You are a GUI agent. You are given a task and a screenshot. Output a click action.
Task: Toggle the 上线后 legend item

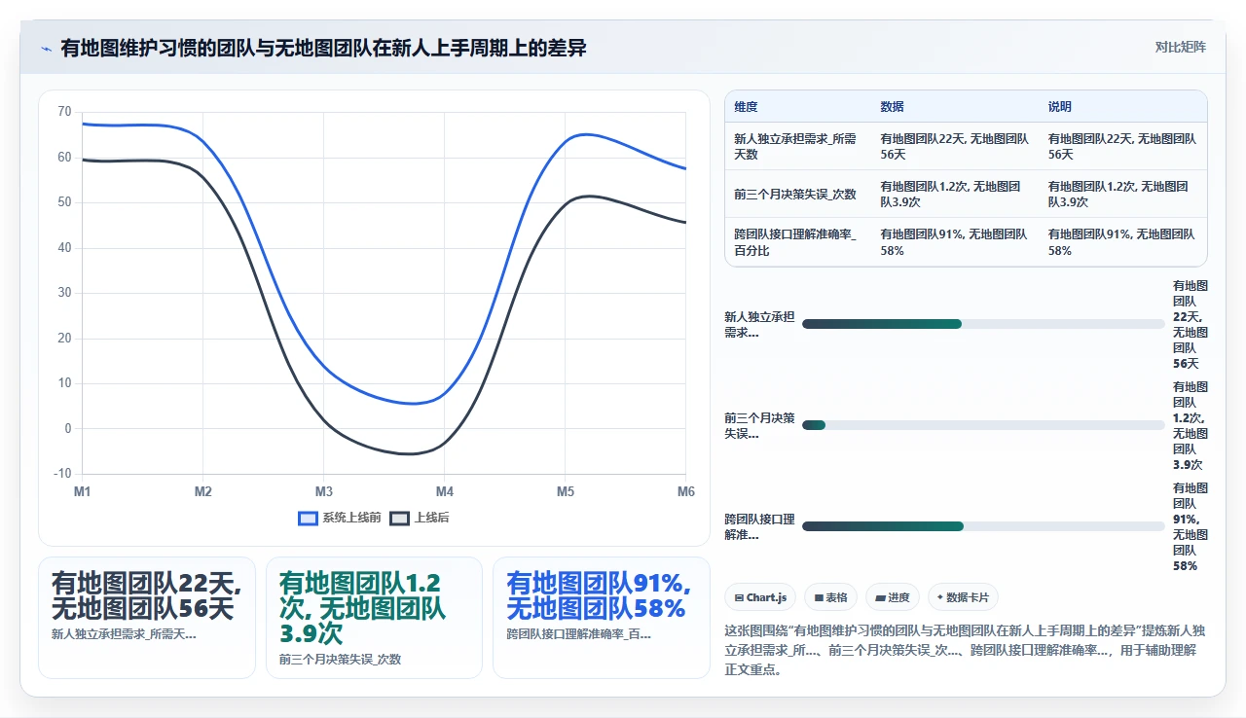click(x=420, y=518)
